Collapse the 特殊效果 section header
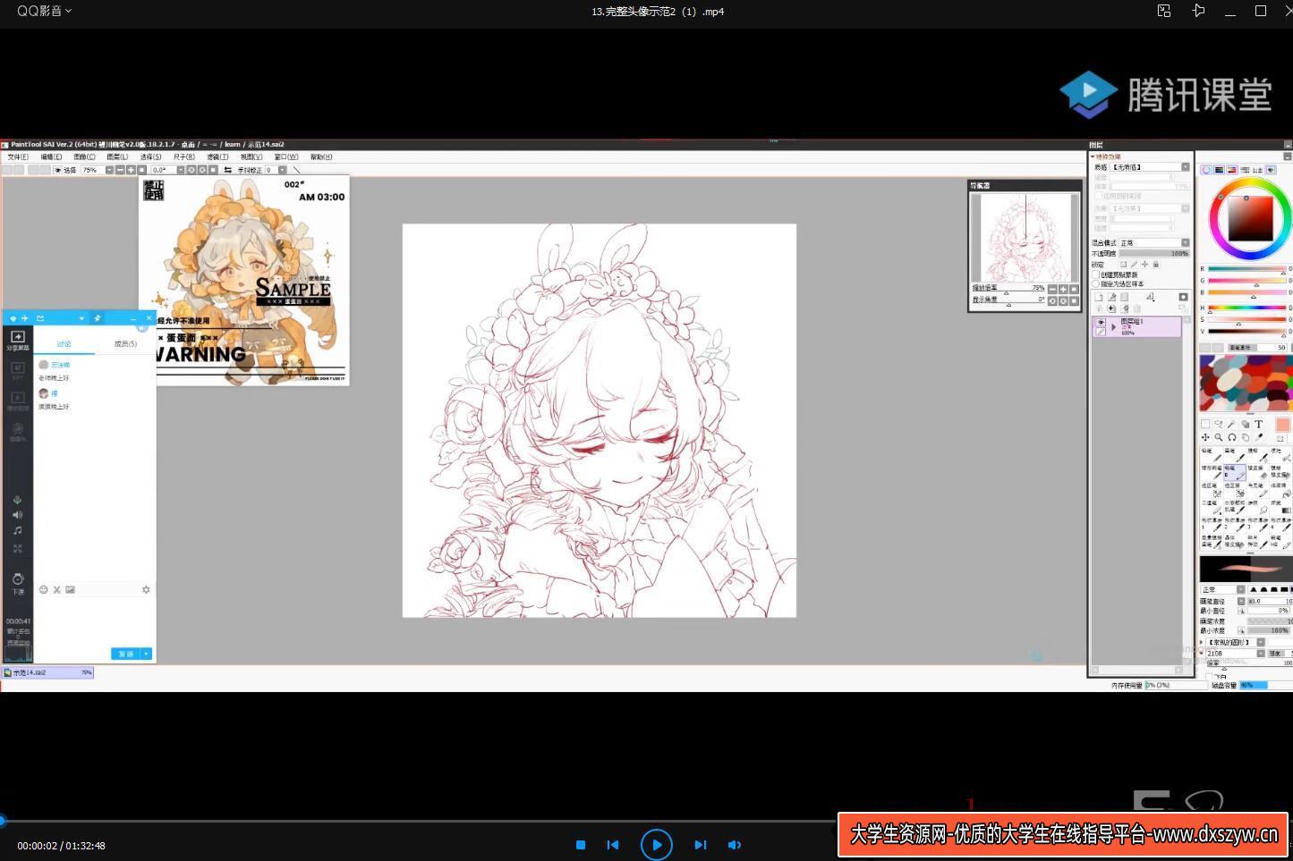The image size is (1293, 861). [x=1106, y=156]
